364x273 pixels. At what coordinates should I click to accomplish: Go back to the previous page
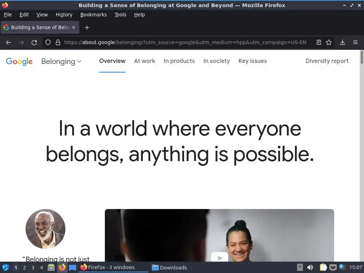pyautogui.click(x=9, y=43)
